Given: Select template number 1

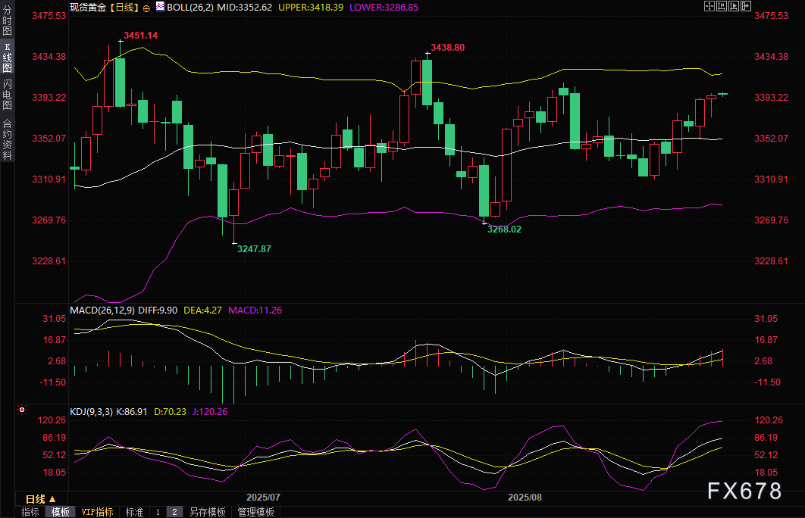Looking at the screenshot, I should (x=158, y=512).
